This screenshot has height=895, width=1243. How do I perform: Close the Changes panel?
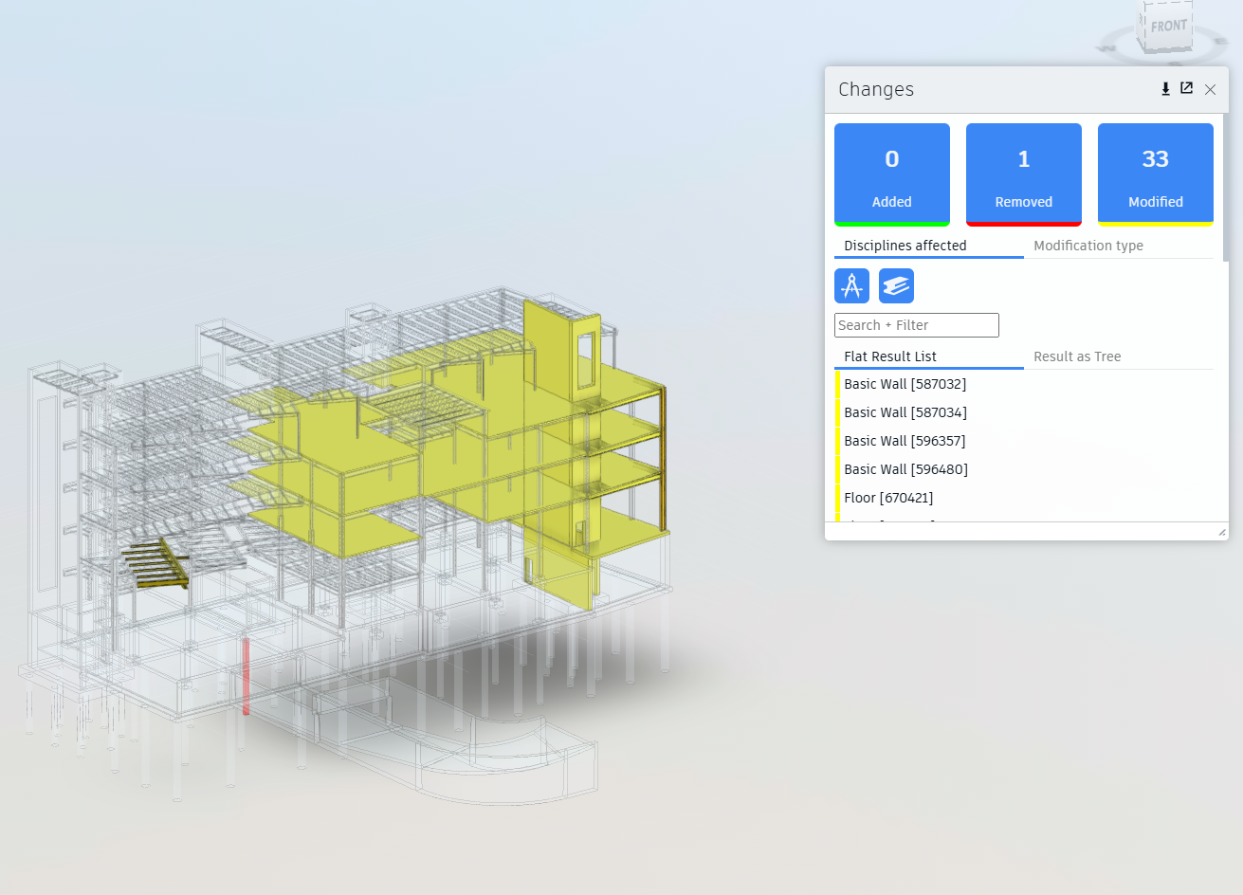pos(1210,89)
